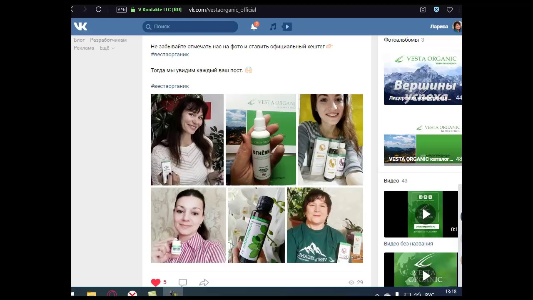Open photo of woman in white top
533x300 pixels.
[187, 140]
